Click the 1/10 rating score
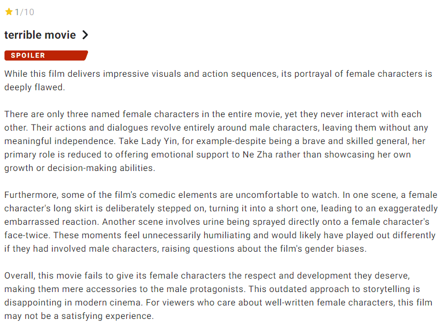 (x=24, y=12)
